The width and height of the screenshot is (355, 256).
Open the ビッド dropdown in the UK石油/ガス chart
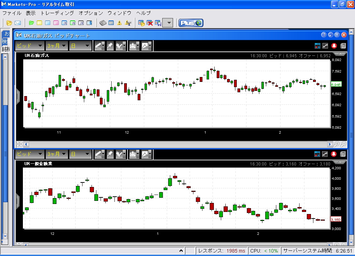click(29, 46)
